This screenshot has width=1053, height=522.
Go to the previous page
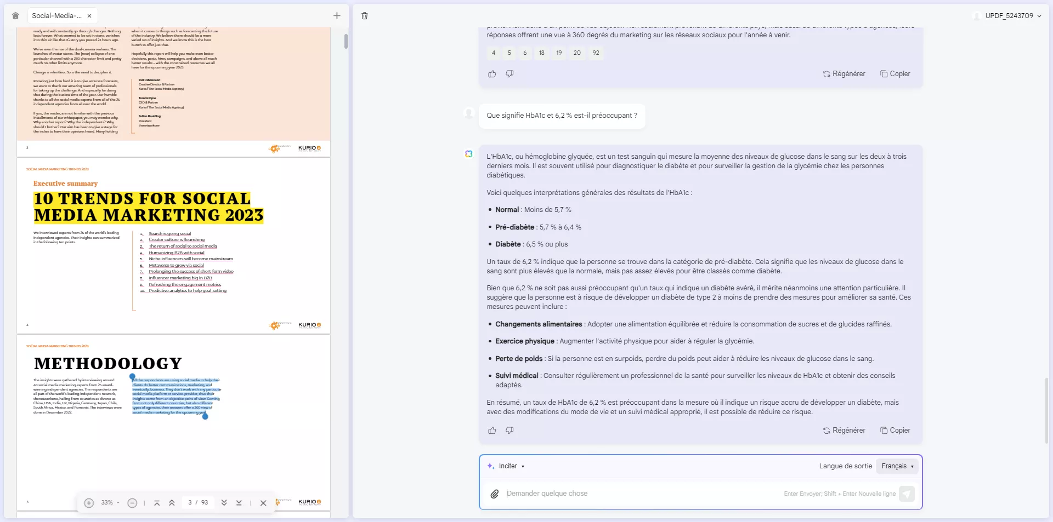coord(172,503)
